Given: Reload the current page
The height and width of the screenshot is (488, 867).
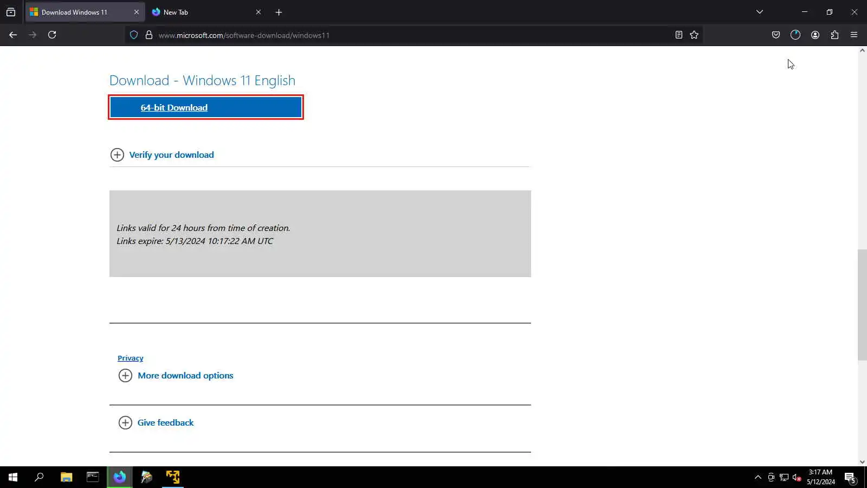Looking at the screenshot, I should 52,35.
